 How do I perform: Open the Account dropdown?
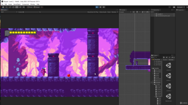point(181,7)
